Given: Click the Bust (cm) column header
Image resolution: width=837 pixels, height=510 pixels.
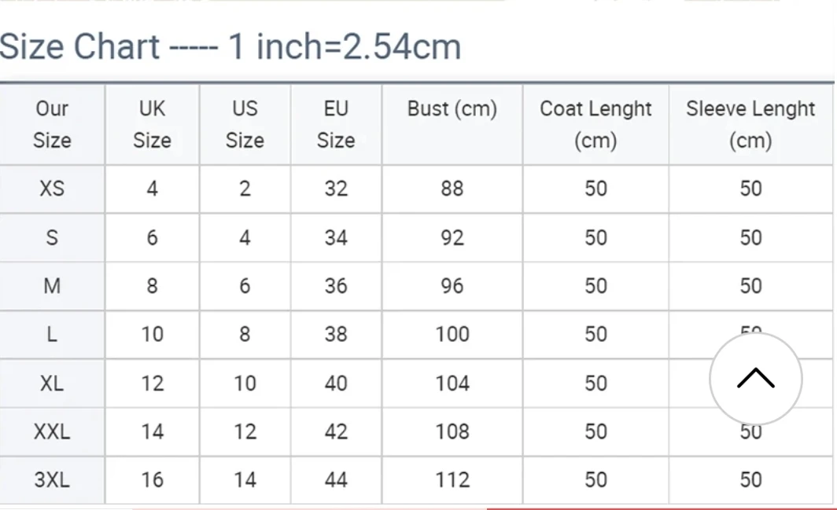Looking at the screenshot, I should (x=452, y=108).
